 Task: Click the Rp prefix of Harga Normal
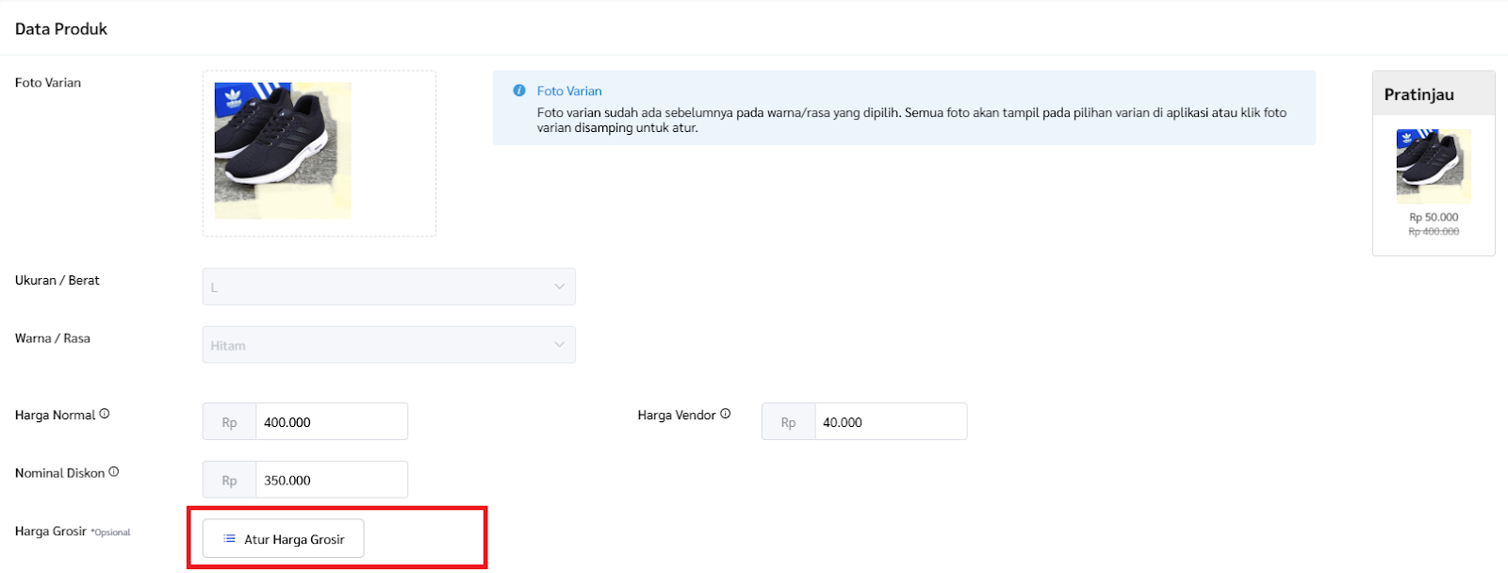229,422
